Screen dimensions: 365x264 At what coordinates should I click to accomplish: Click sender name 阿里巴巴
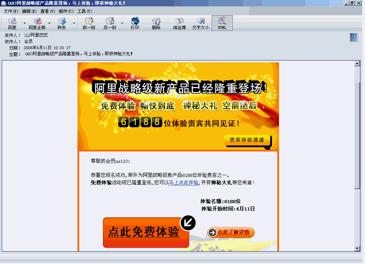coord(39,35)
